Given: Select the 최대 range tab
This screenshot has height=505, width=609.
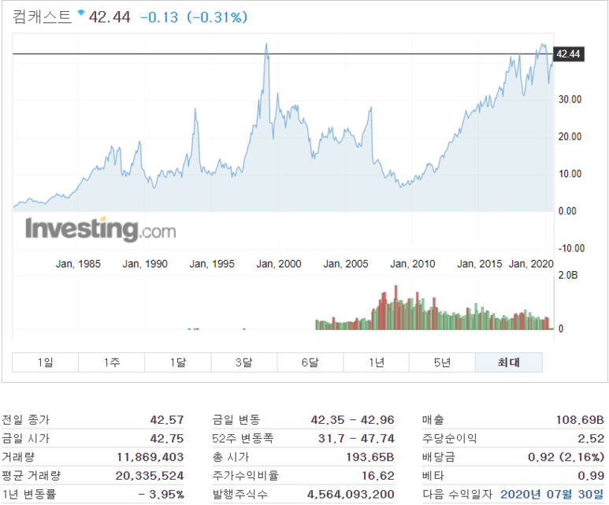Looking at the screenshot, I should 509,362.
